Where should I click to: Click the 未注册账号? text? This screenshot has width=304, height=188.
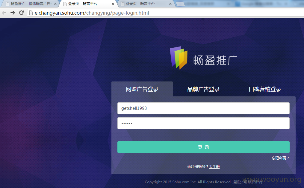tap(198, 167)
